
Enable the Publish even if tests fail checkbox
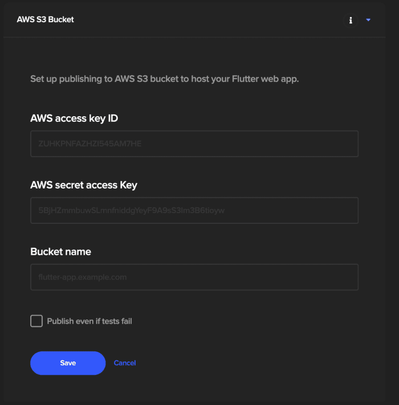coord(36,321)
